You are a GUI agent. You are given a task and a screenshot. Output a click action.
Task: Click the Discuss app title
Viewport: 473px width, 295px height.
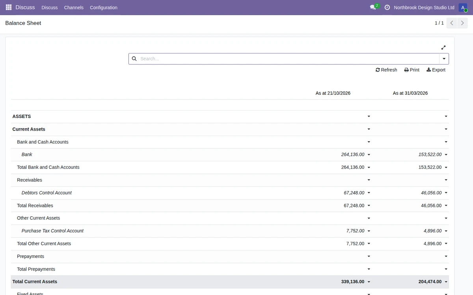coord(25,7)
